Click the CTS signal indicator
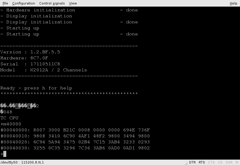This screenshot has height=165, width=240. 211,162
